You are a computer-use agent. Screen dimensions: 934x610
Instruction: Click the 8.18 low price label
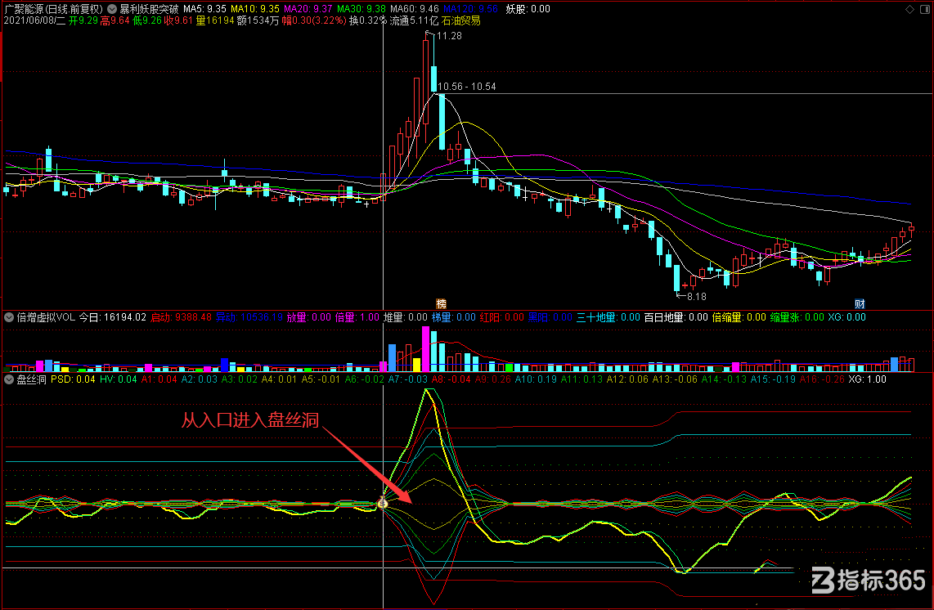[696, 297]
